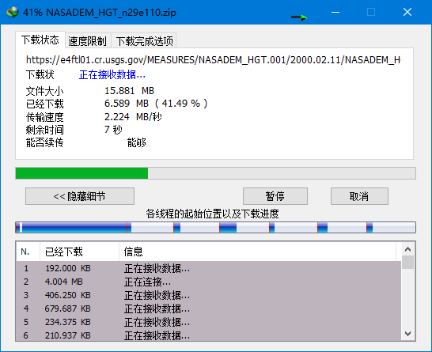This screenshot has width=432, height=352.
Task: Select thread row 5 with 234.375 KB
Action: (209, 322)
